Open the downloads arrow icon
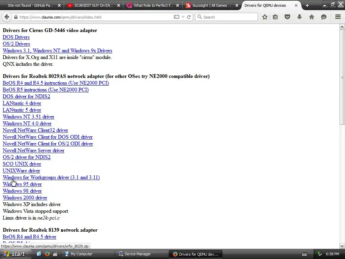This screenshot has width=345, height=259. [300, 17]
